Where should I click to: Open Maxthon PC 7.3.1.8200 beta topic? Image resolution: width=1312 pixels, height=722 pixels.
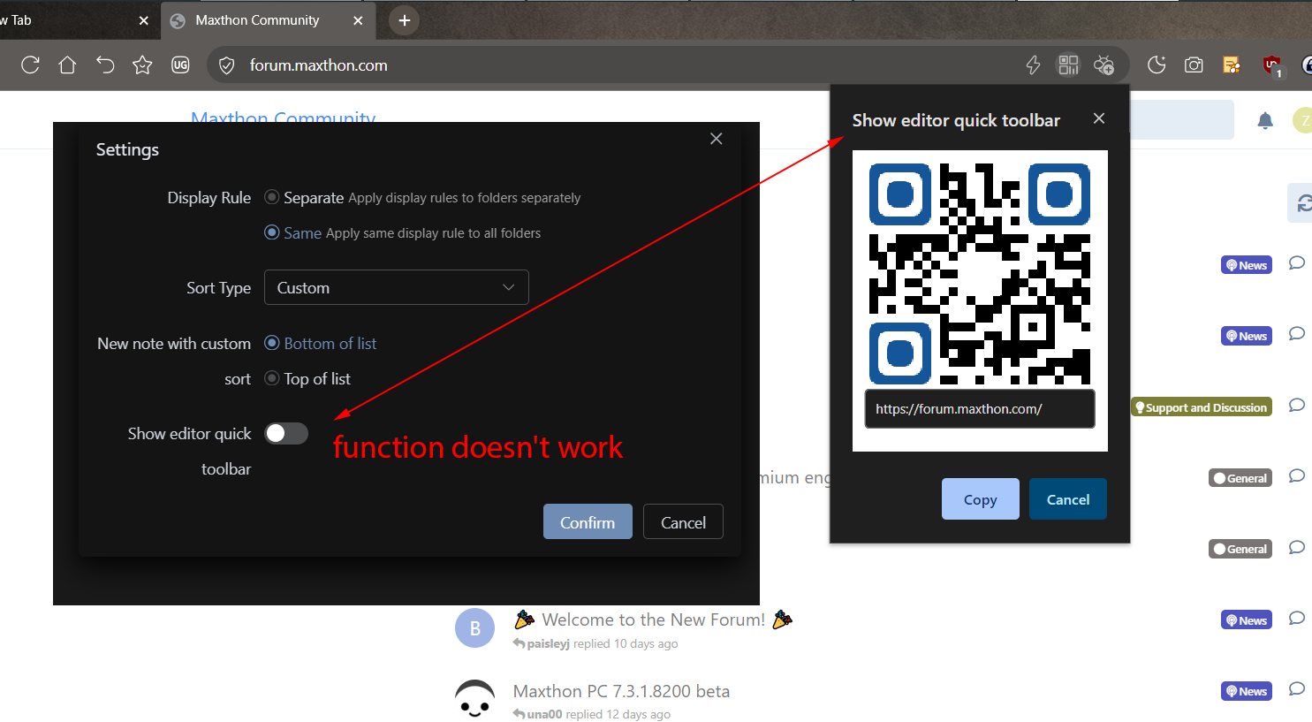coord(621,691)
